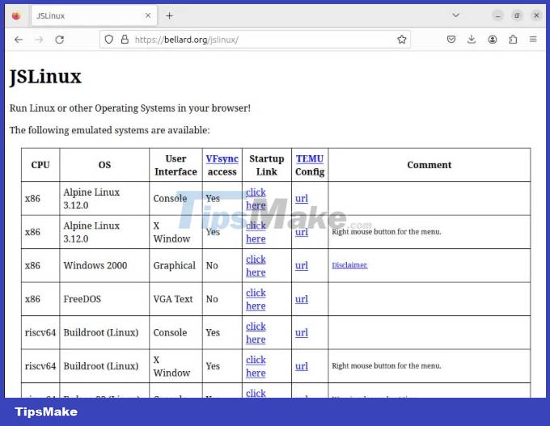
Task: Click the Firefox logo icon
Action: click(x=16, y=16)
